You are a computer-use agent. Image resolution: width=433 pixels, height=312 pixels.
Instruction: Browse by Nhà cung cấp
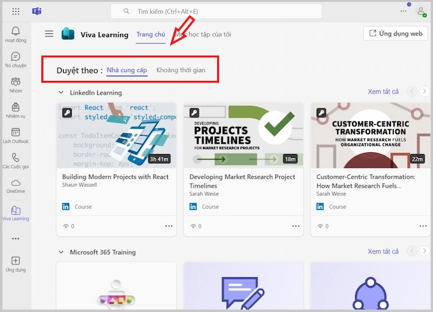pos(127,70)
